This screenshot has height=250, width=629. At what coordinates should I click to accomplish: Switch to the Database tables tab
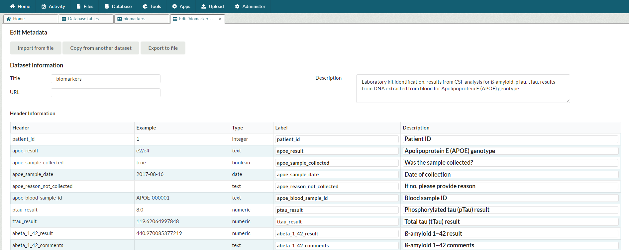[x=83, y=19]
